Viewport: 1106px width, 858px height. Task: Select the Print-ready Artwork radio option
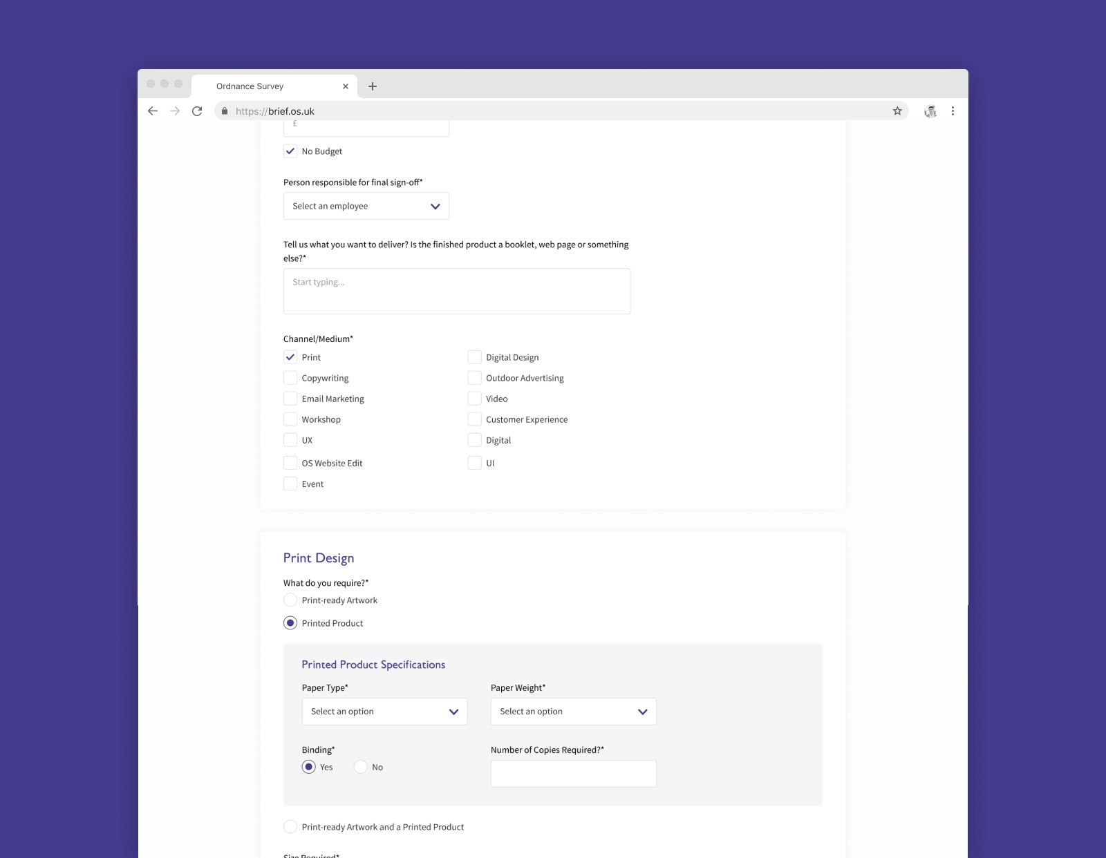(290, 600)
